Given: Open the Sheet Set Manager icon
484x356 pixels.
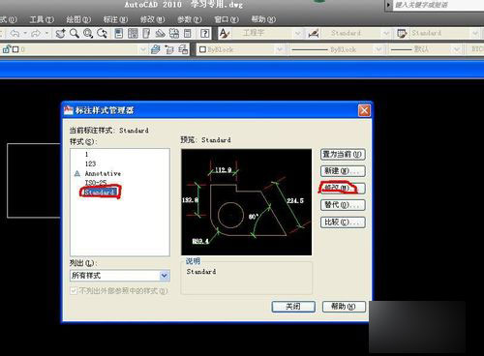Looking at the screenshot, I should (x=160, y=33).
